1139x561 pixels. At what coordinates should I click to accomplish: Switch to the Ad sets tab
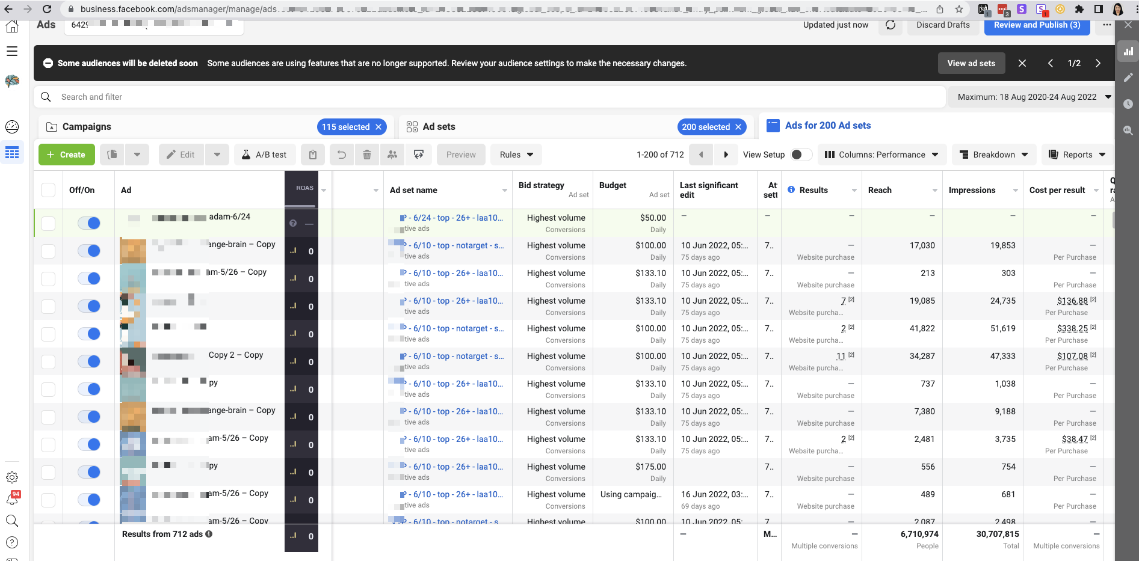coord(439,127)
